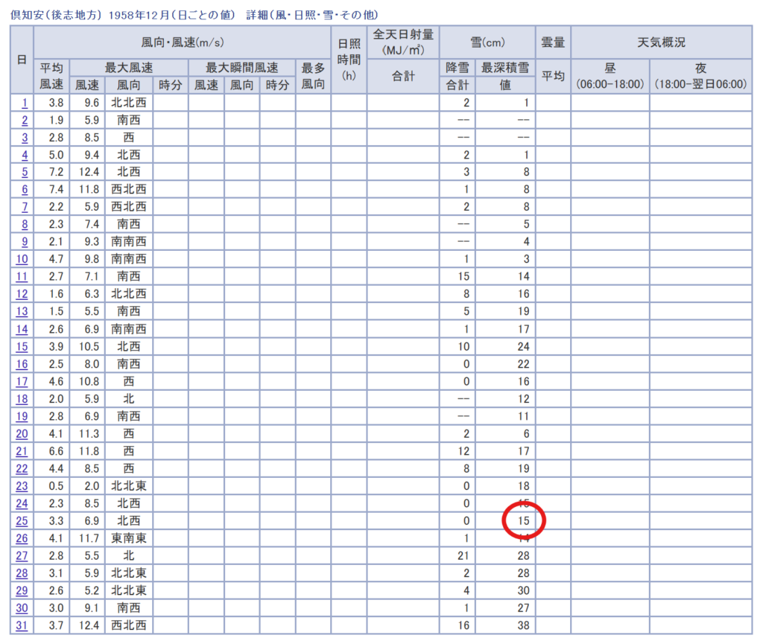This screenshot has height=641, width=763.
Task: Click the 東南東 wind direction cell
Action: pos(129,538)
